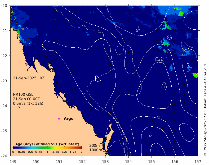Click the '0.25' color bar tick label
The width and height of the screenshot is (209, 165).
coord(22,152)
